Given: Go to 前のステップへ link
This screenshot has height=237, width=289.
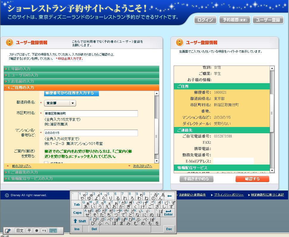Looking at the screenshot, I should 22,166.
